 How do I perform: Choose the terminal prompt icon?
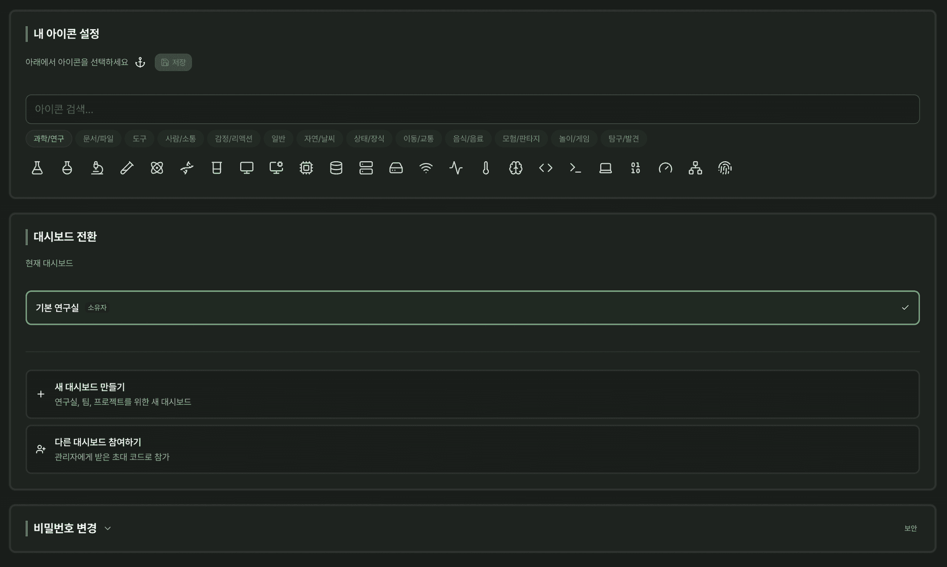[575, 168]
